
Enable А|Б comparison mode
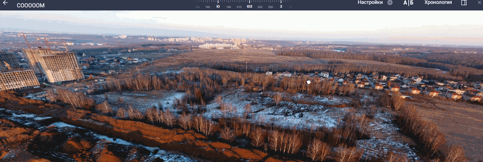[x=408, y=3]
